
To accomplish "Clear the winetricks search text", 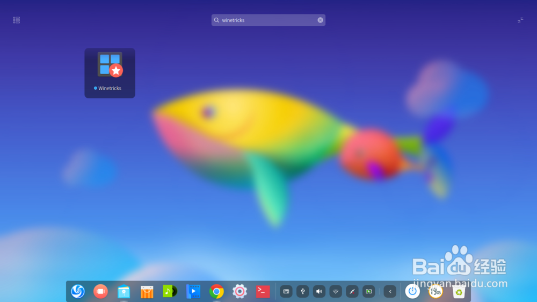I will [320, 20].
